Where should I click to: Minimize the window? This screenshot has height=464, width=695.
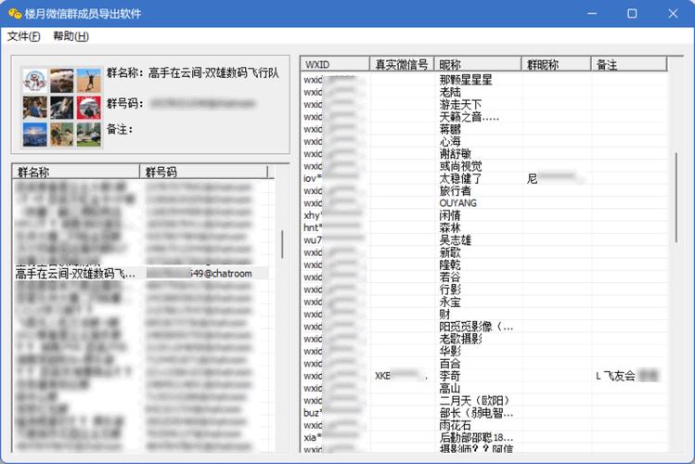coord(592,14)
